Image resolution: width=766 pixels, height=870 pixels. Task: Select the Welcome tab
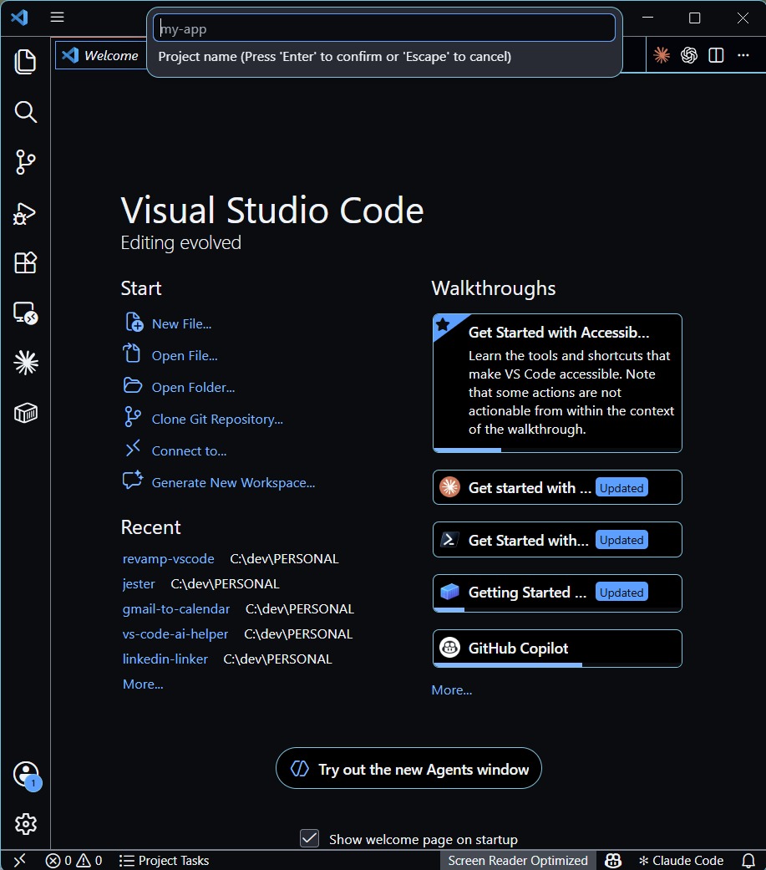[100, 55]
